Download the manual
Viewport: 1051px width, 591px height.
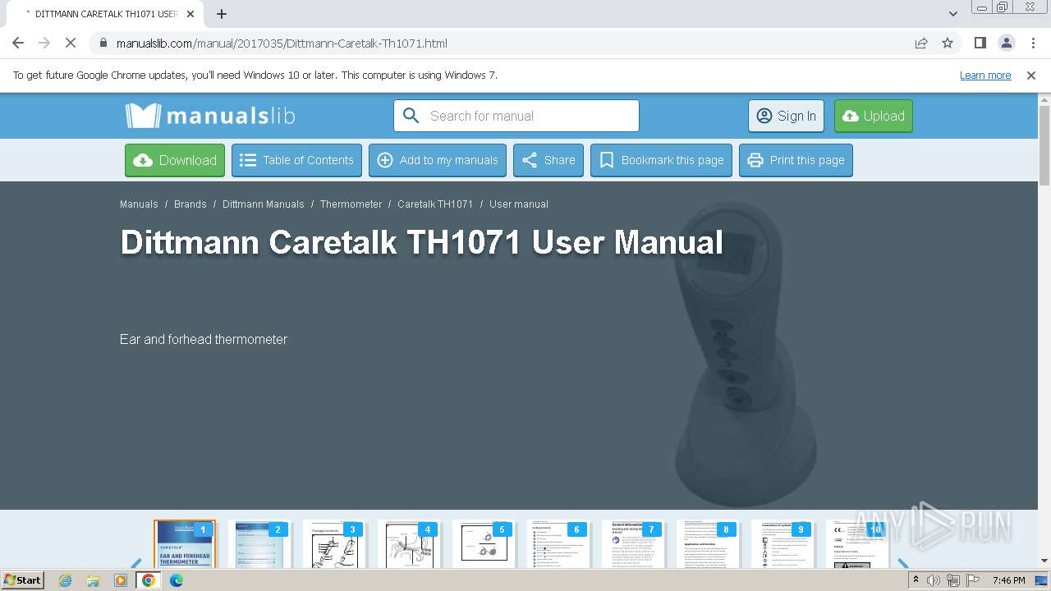[x=175, y=160]
